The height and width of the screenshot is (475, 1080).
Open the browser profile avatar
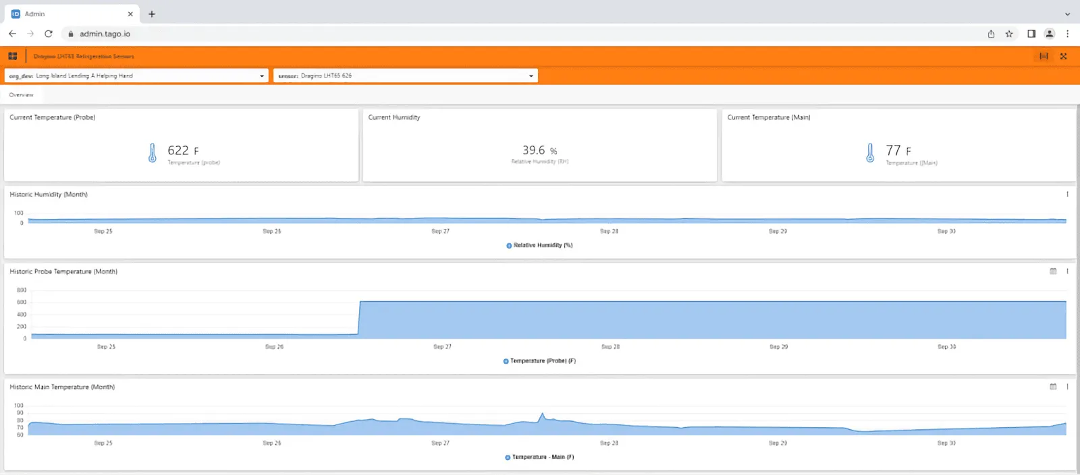click(1050, 34)
